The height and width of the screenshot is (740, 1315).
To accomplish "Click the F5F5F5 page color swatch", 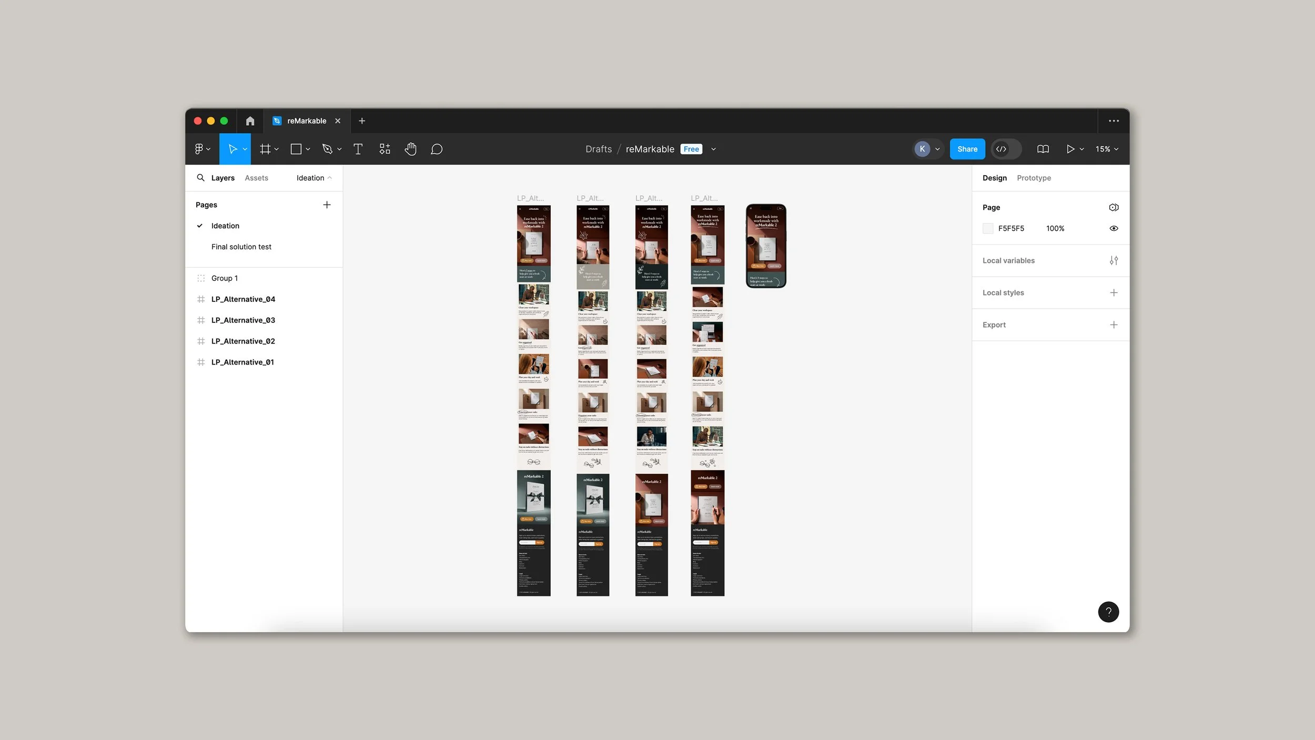I will pos(987,228).
